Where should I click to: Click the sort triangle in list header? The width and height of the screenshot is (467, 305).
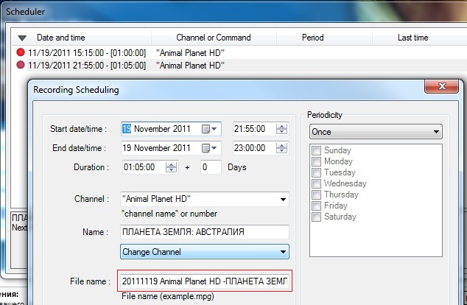[22, 38]
